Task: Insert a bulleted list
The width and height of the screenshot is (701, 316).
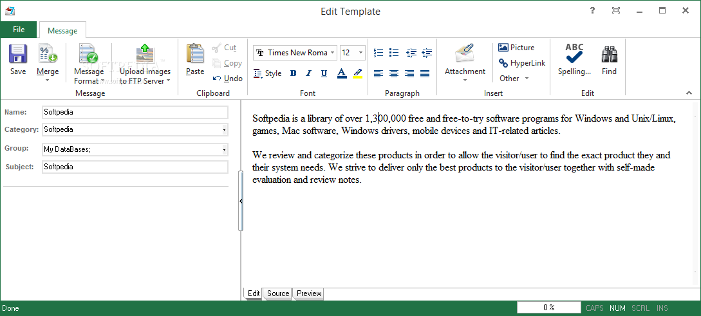Action: click(394, 53)
